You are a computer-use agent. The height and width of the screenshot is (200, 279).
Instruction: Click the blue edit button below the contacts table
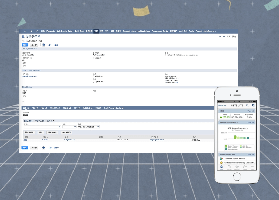(25, 147)
